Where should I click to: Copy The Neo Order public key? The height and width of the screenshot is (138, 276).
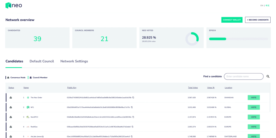pos(133,98)
